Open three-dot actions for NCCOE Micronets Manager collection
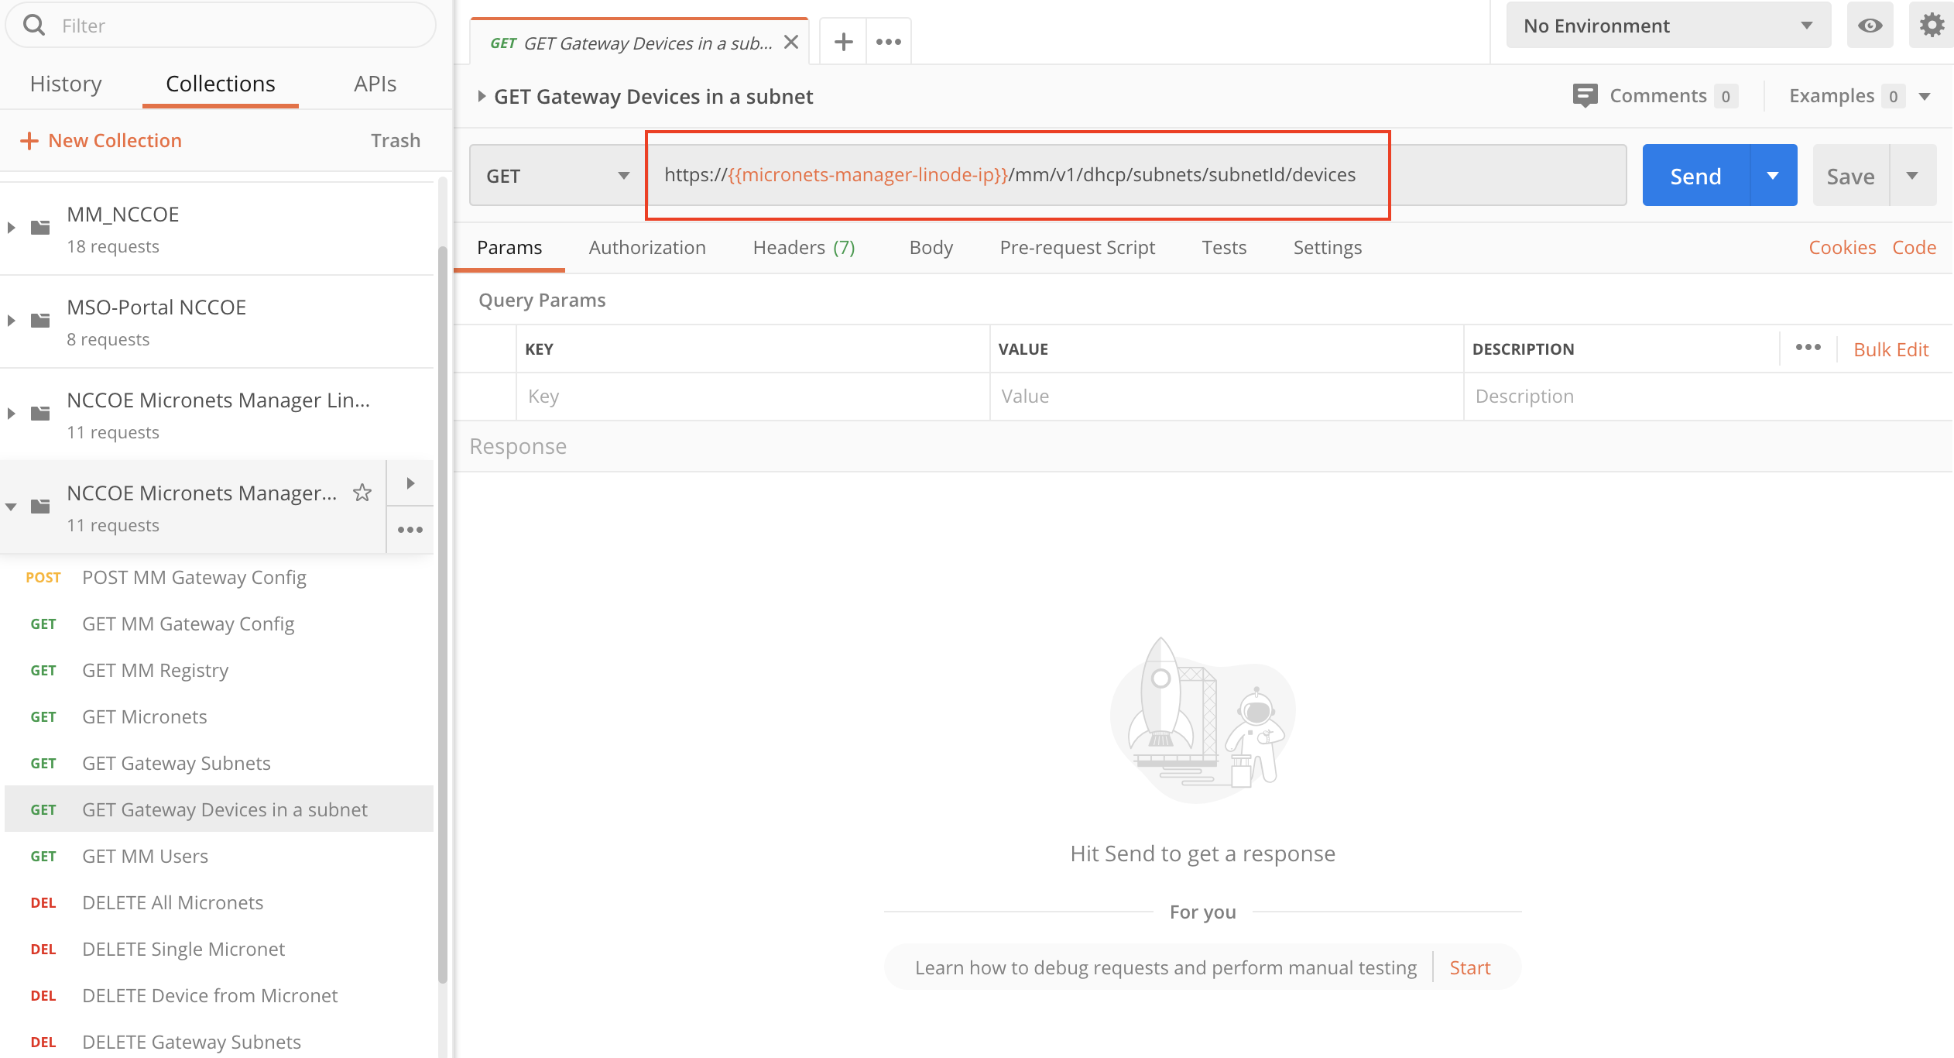 pyautogui.click(x=410, y=530)
